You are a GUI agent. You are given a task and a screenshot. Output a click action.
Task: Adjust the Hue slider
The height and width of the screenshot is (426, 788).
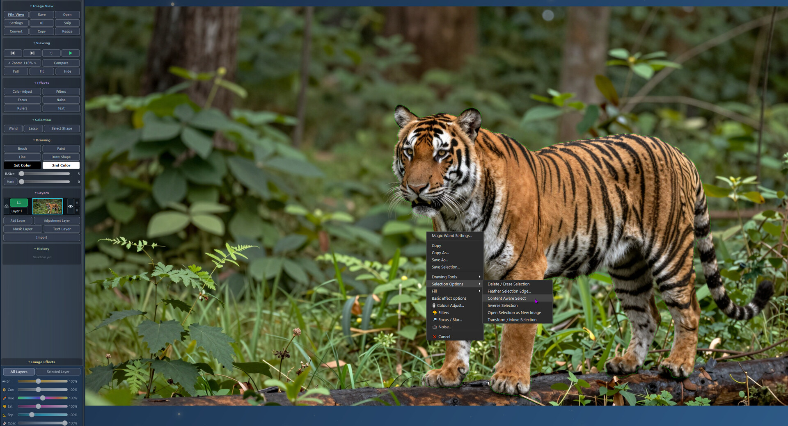[43, 398]
